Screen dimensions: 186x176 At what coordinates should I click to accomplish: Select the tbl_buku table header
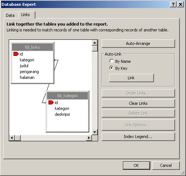32,47
